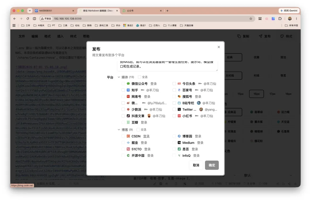Bookmark page with star icon

(x=251, y=19)
